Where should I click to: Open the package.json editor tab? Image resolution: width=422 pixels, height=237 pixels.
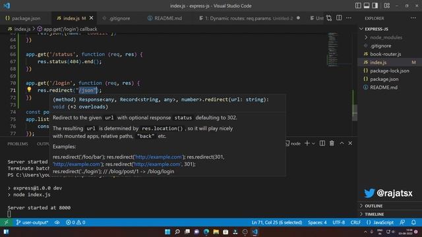point(23,18)
